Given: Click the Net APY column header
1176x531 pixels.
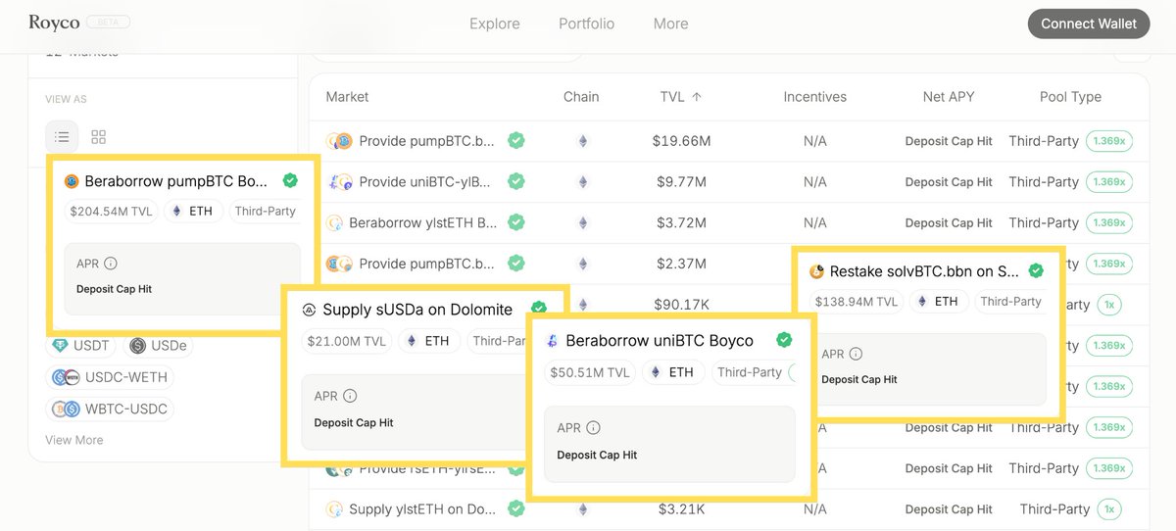Looking at the screenshot, I should coord(949,97).
